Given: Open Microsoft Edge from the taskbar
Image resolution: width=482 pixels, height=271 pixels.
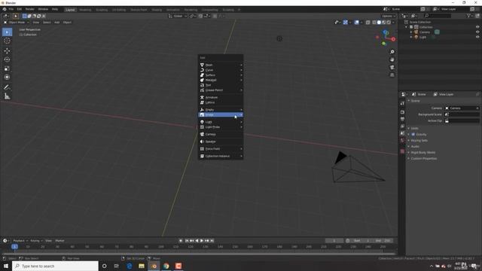Looking at the screenshot, I should [129, 266].
